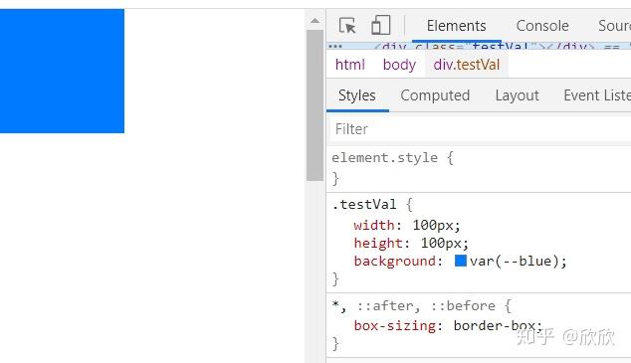
Task: Edit the var(--blue) value
Action: [x=515, y=262]
